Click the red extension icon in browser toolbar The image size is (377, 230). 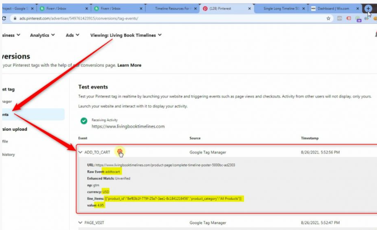(349, 18)
